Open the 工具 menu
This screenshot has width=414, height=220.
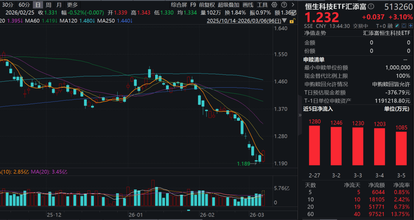[x=262, y=5]
